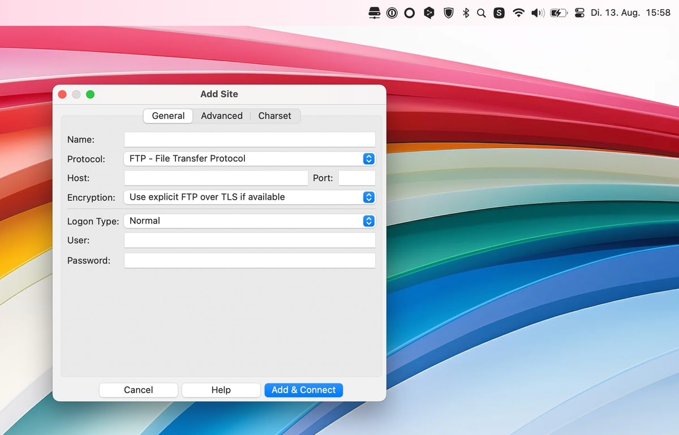Click the Add & Connect button
The height and width of the screenshot is (435, 679).
point(303,390)
